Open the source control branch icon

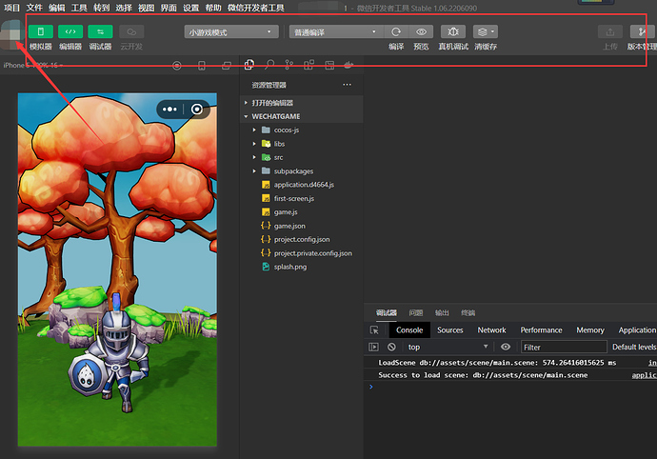289,65
